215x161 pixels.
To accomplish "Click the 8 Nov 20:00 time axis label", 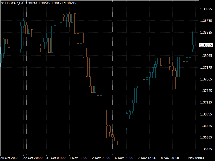I will point(170,158).
